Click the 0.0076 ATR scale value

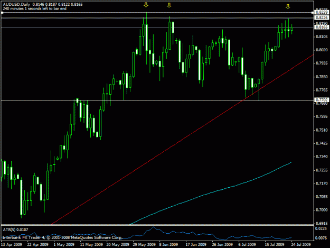click(x=322, y=238)
